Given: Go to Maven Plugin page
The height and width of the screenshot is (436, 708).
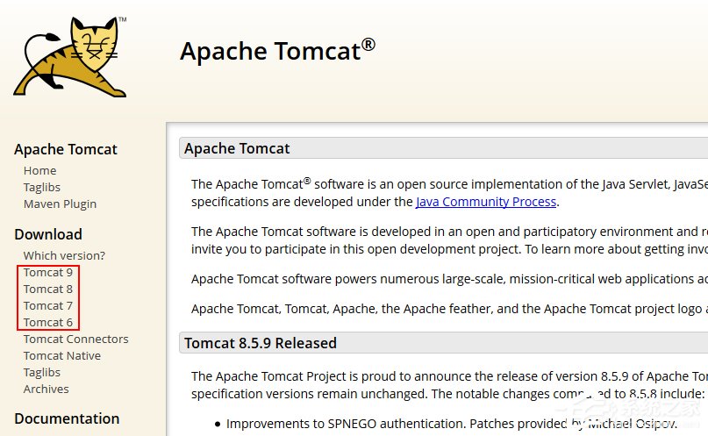Looking at the screenshot, I should click(x=60, y=204).
